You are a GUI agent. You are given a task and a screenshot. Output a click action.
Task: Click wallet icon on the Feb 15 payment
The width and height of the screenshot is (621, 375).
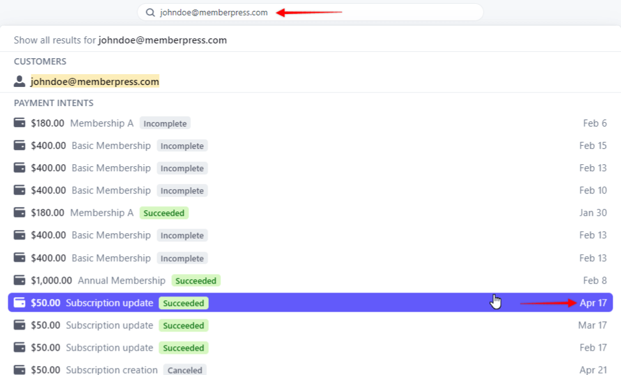point(19,145)
